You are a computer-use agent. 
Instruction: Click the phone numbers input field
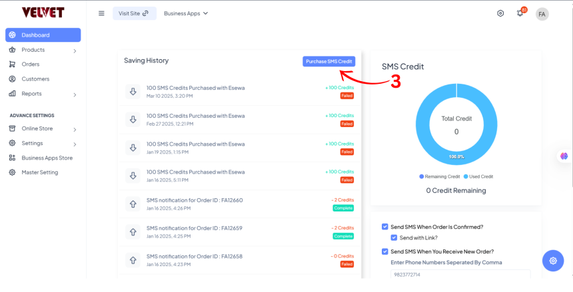coord(460,273)
